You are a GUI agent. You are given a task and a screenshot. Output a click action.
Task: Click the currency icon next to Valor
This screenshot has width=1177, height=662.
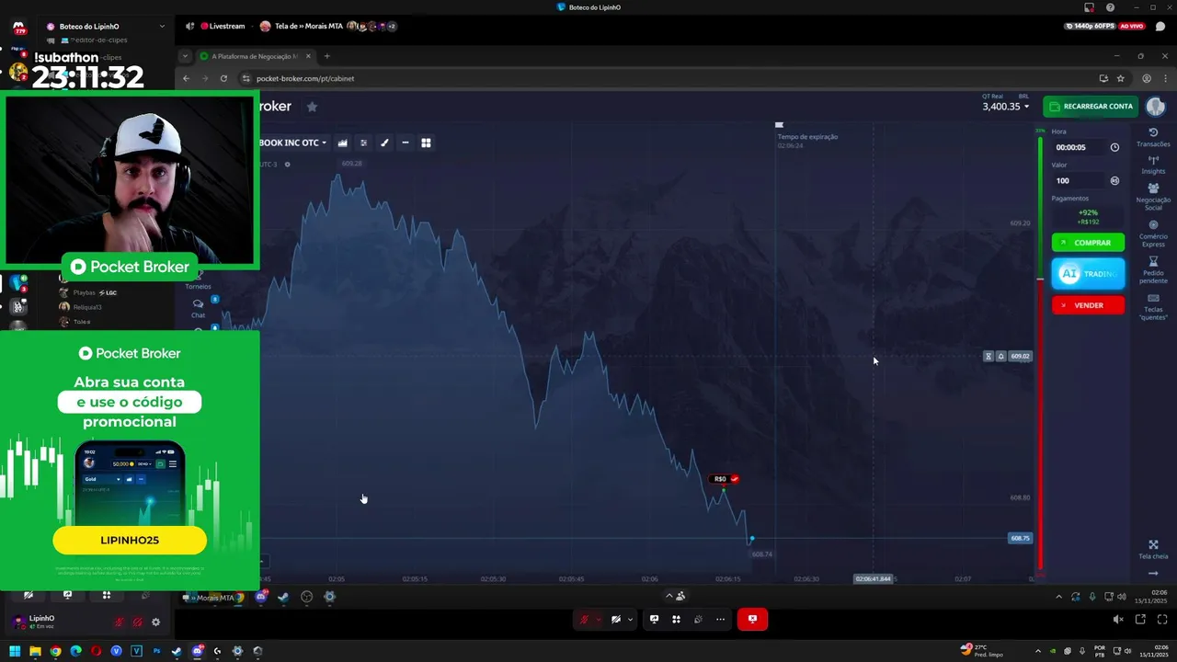click(x=1114, y=181)
